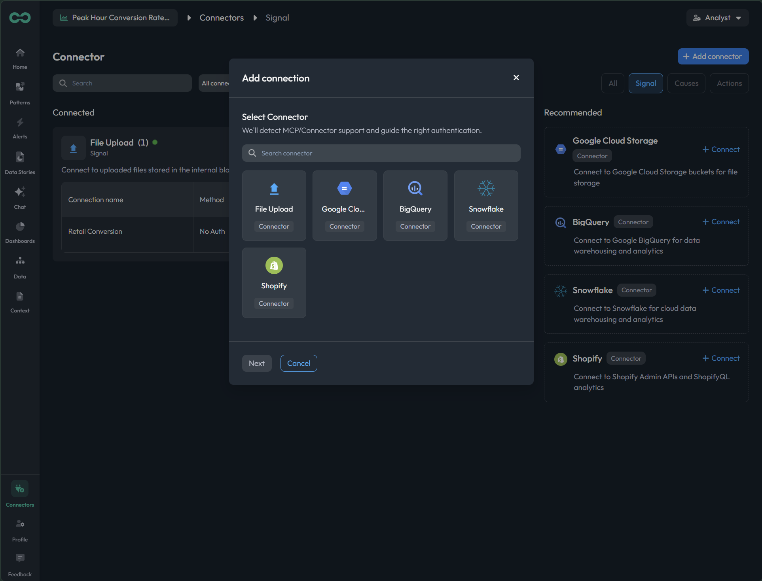762x581 pixels.
Task: Pick the Google Cloud Storage tile
Action: [x=345, y=206]
